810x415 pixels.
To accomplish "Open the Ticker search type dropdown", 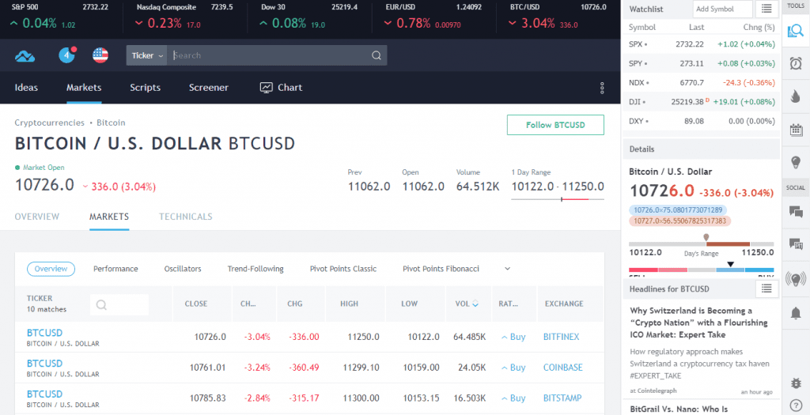I will pos(146,55).
